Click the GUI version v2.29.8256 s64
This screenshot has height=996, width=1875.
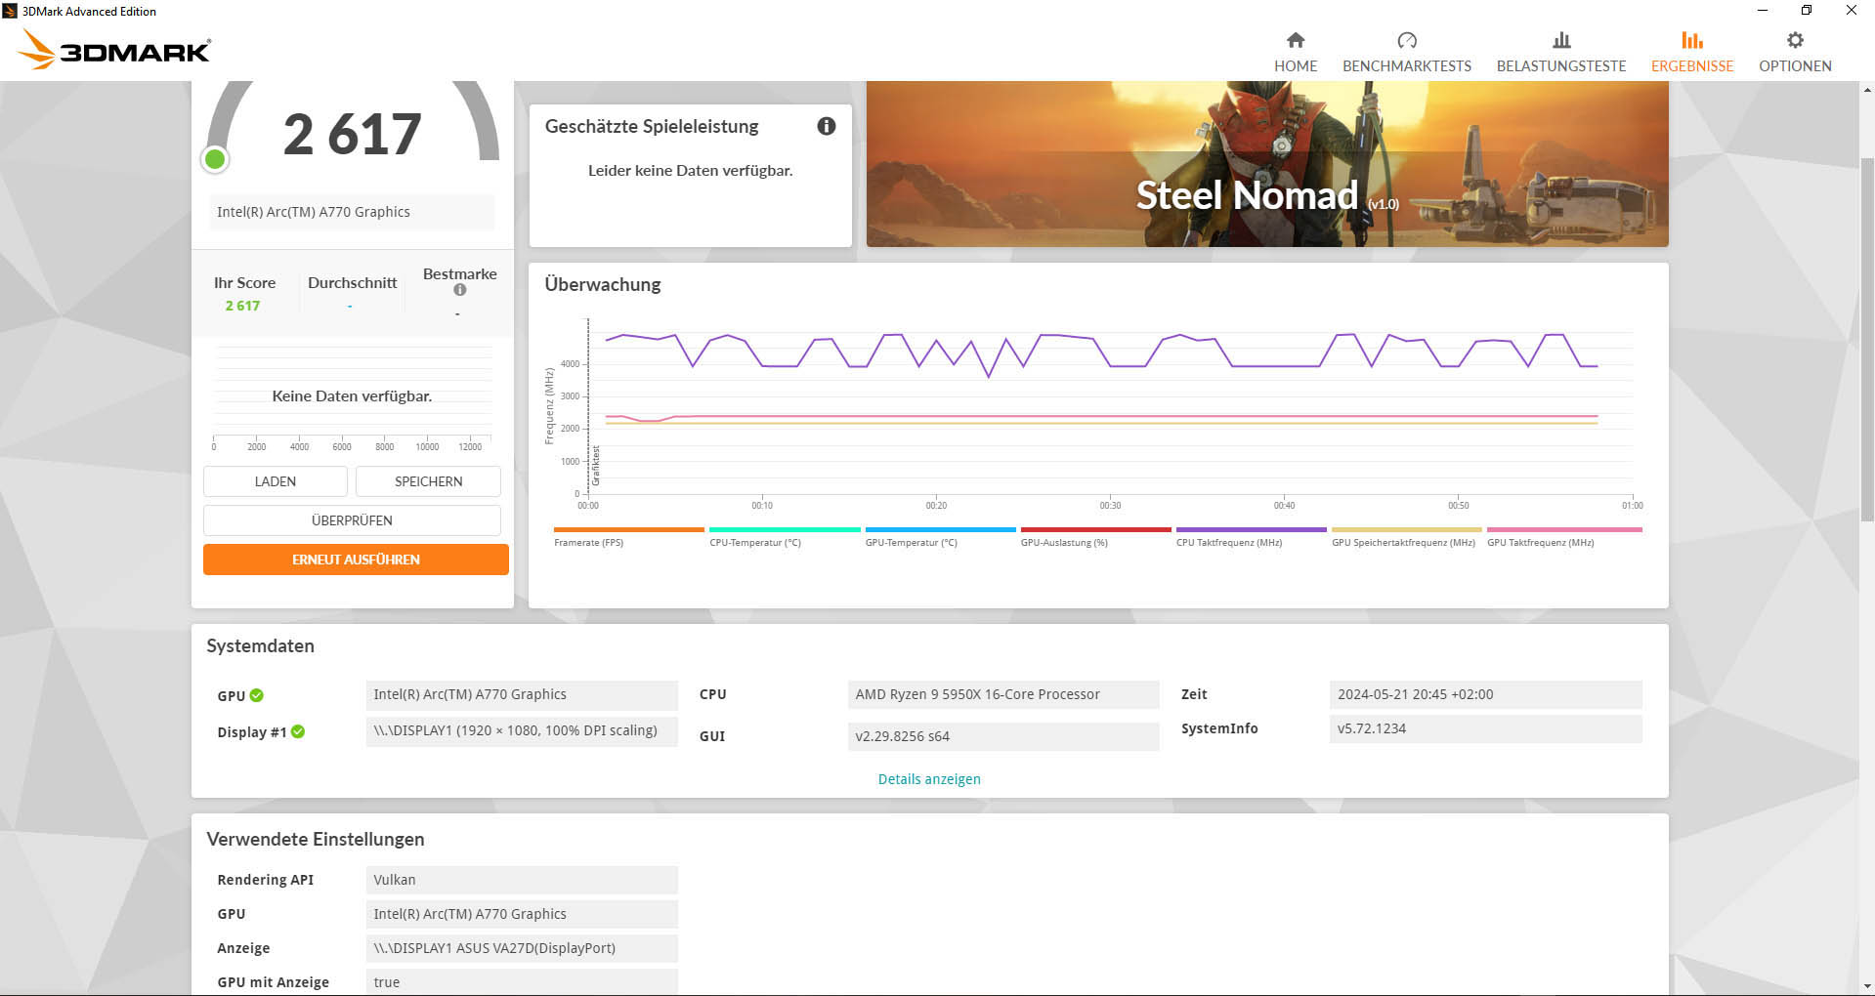click(1003, 736)
